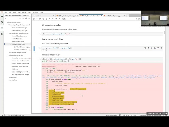Click Python 3 (ipykernel) | Idle status

(16, 115)
